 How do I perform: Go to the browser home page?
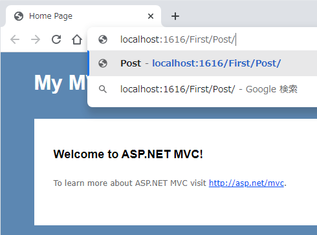click(x=77, y=39)
